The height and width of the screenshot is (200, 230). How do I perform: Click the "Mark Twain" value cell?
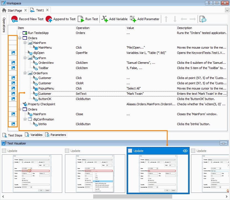(x=135, y=94)
